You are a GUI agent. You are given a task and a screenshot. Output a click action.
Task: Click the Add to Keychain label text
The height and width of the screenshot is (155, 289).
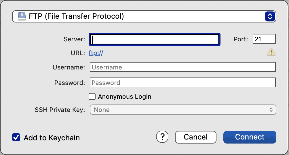[x=52, y=138]
